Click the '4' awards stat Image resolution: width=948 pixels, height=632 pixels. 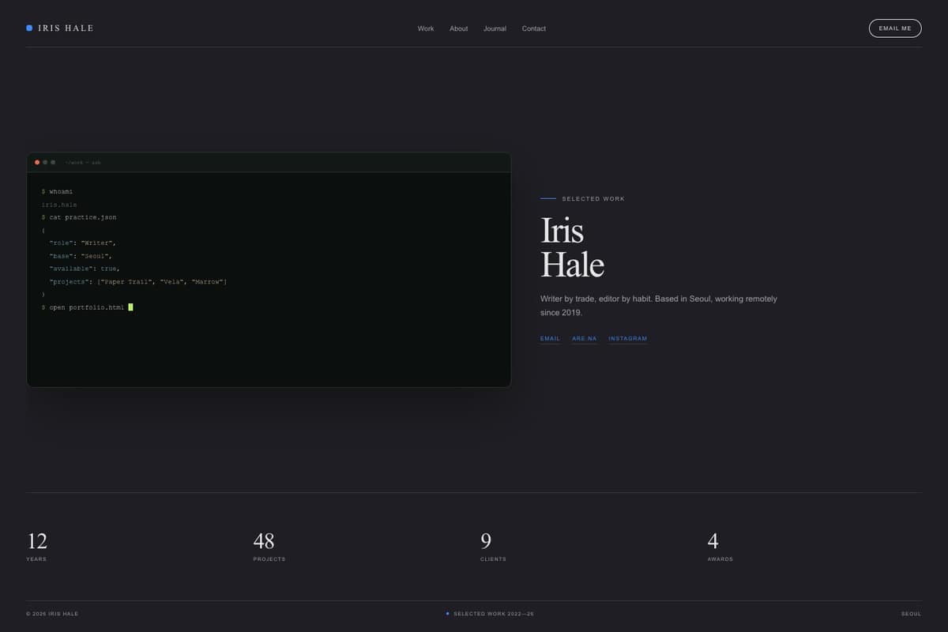point(713,541)
